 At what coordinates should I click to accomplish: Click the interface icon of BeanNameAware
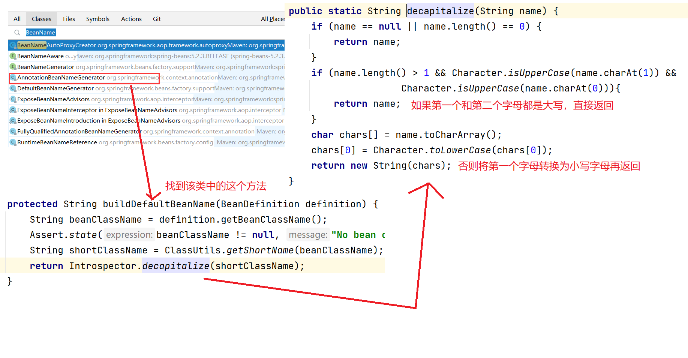tap(13, 56)
